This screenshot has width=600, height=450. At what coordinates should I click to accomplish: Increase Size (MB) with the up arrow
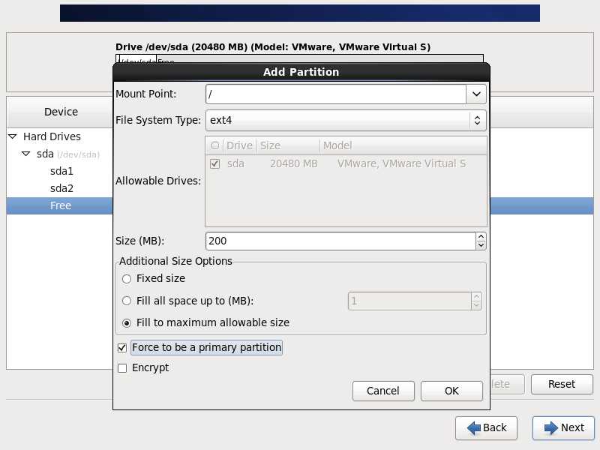click(x=481, y=237)
